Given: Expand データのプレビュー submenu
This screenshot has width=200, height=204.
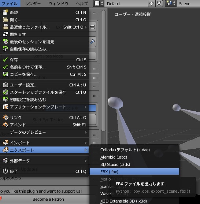Looking at the screenshot, I should pyautogui.click(x=44, y=132).
